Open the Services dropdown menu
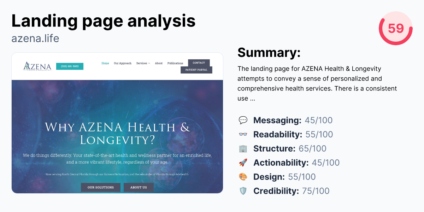Screen dimensions: 424x212 pos(143,63)
